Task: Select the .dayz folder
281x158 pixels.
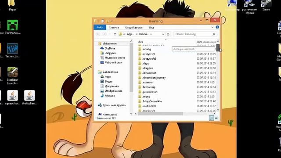Action: pyautogui.click(x=145, y=63)
